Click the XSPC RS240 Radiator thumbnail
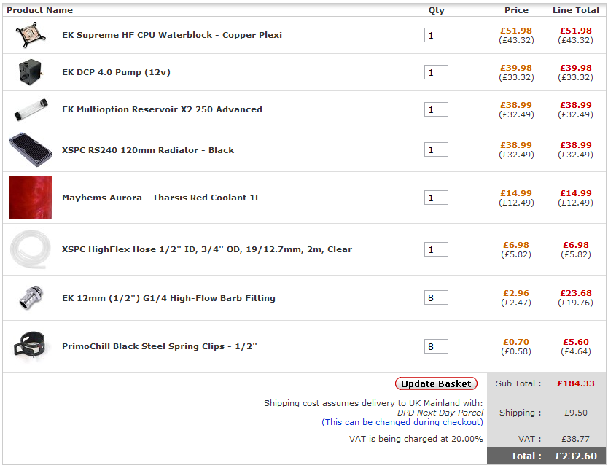This screenshot has height=468, width=608. click(x=31, y=150)
